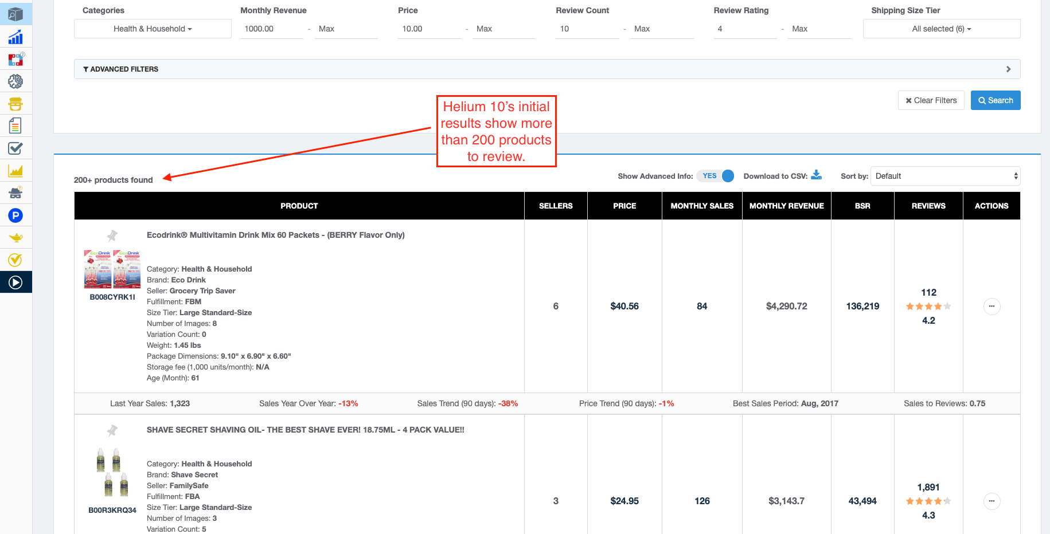This screenshot has height=534, width=1050.
Task: Open the document with colored lines tool
Action: (x=15, y=125)
